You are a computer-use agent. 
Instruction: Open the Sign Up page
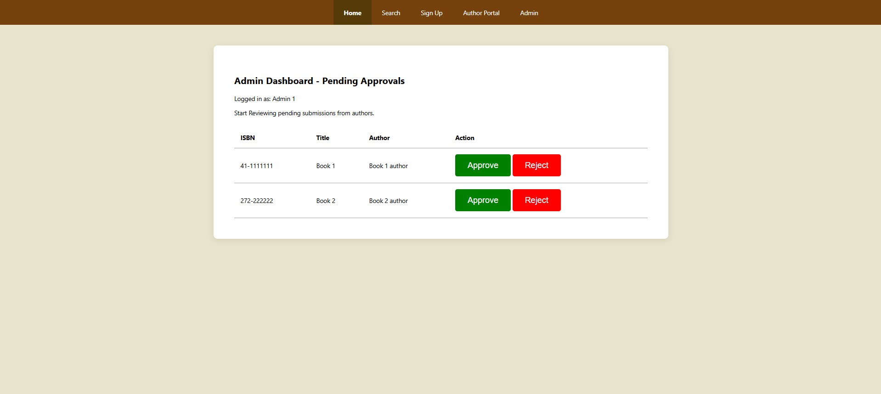431,13
